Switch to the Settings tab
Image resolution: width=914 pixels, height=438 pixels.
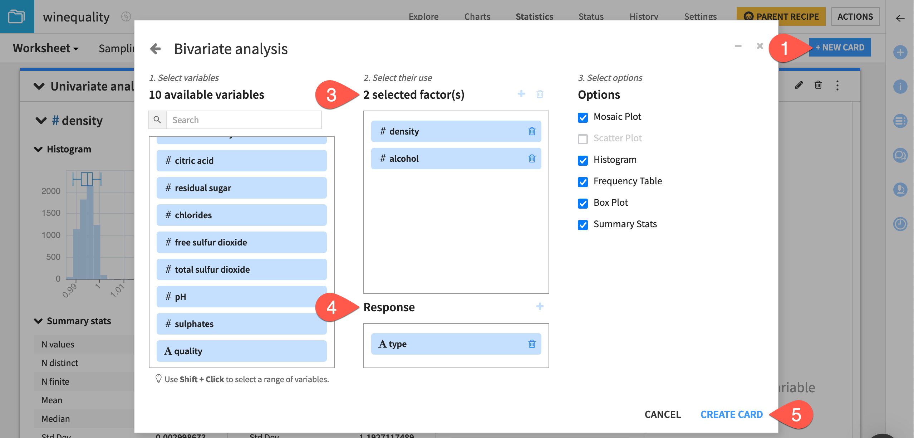[700, 16]
